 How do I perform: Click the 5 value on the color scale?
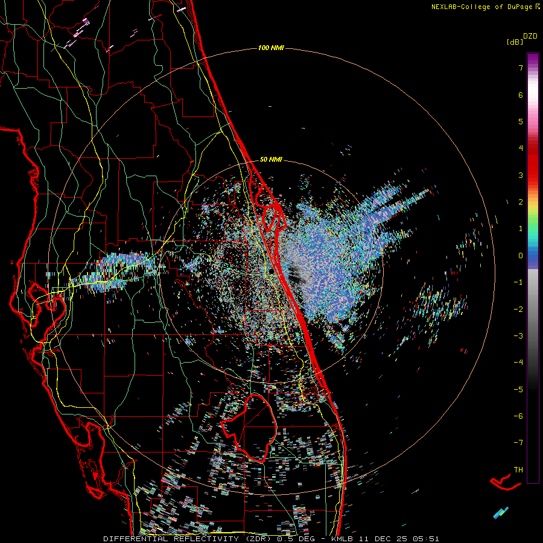click(521, 121)
